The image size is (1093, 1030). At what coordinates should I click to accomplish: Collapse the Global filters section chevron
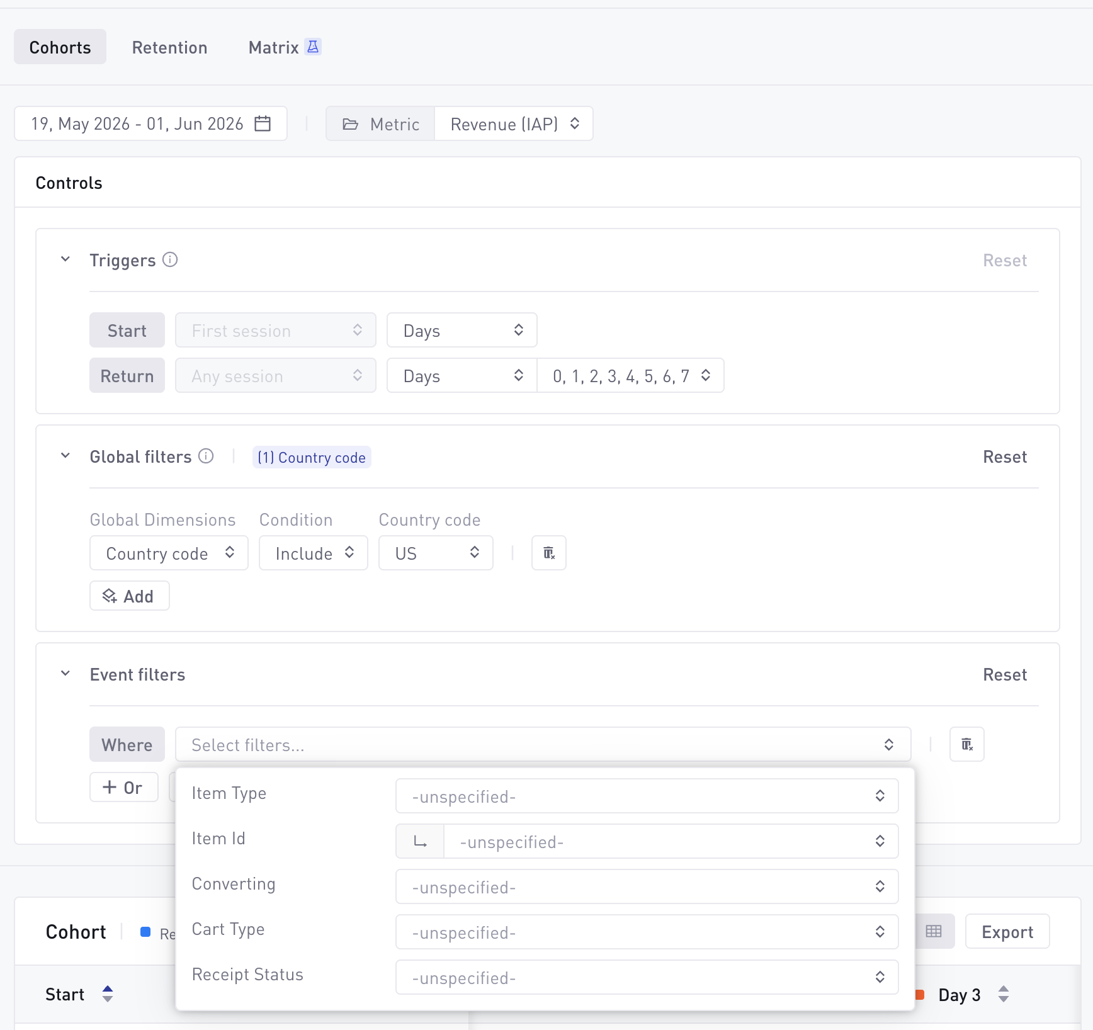tap(65, 456)
